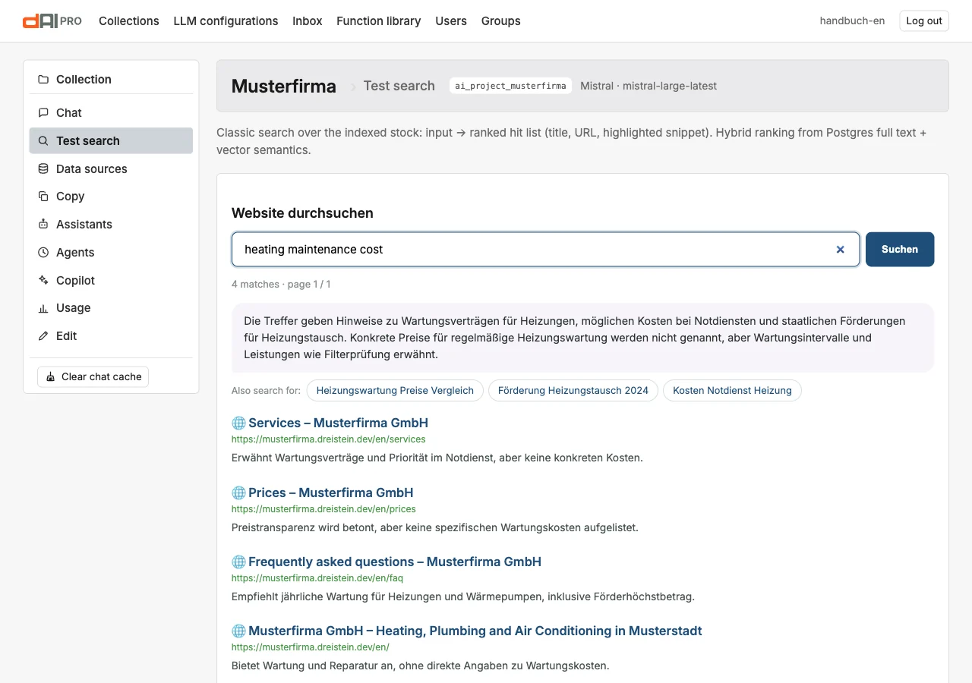Click the magnifier icon beside Test search
Viewport: 972px width, 683px height.
(43, 140)
